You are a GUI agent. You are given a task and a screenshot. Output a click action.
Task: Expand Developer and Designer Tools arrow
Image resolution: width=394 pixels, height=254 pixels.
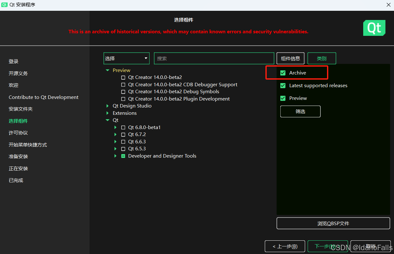click(116, 156)
